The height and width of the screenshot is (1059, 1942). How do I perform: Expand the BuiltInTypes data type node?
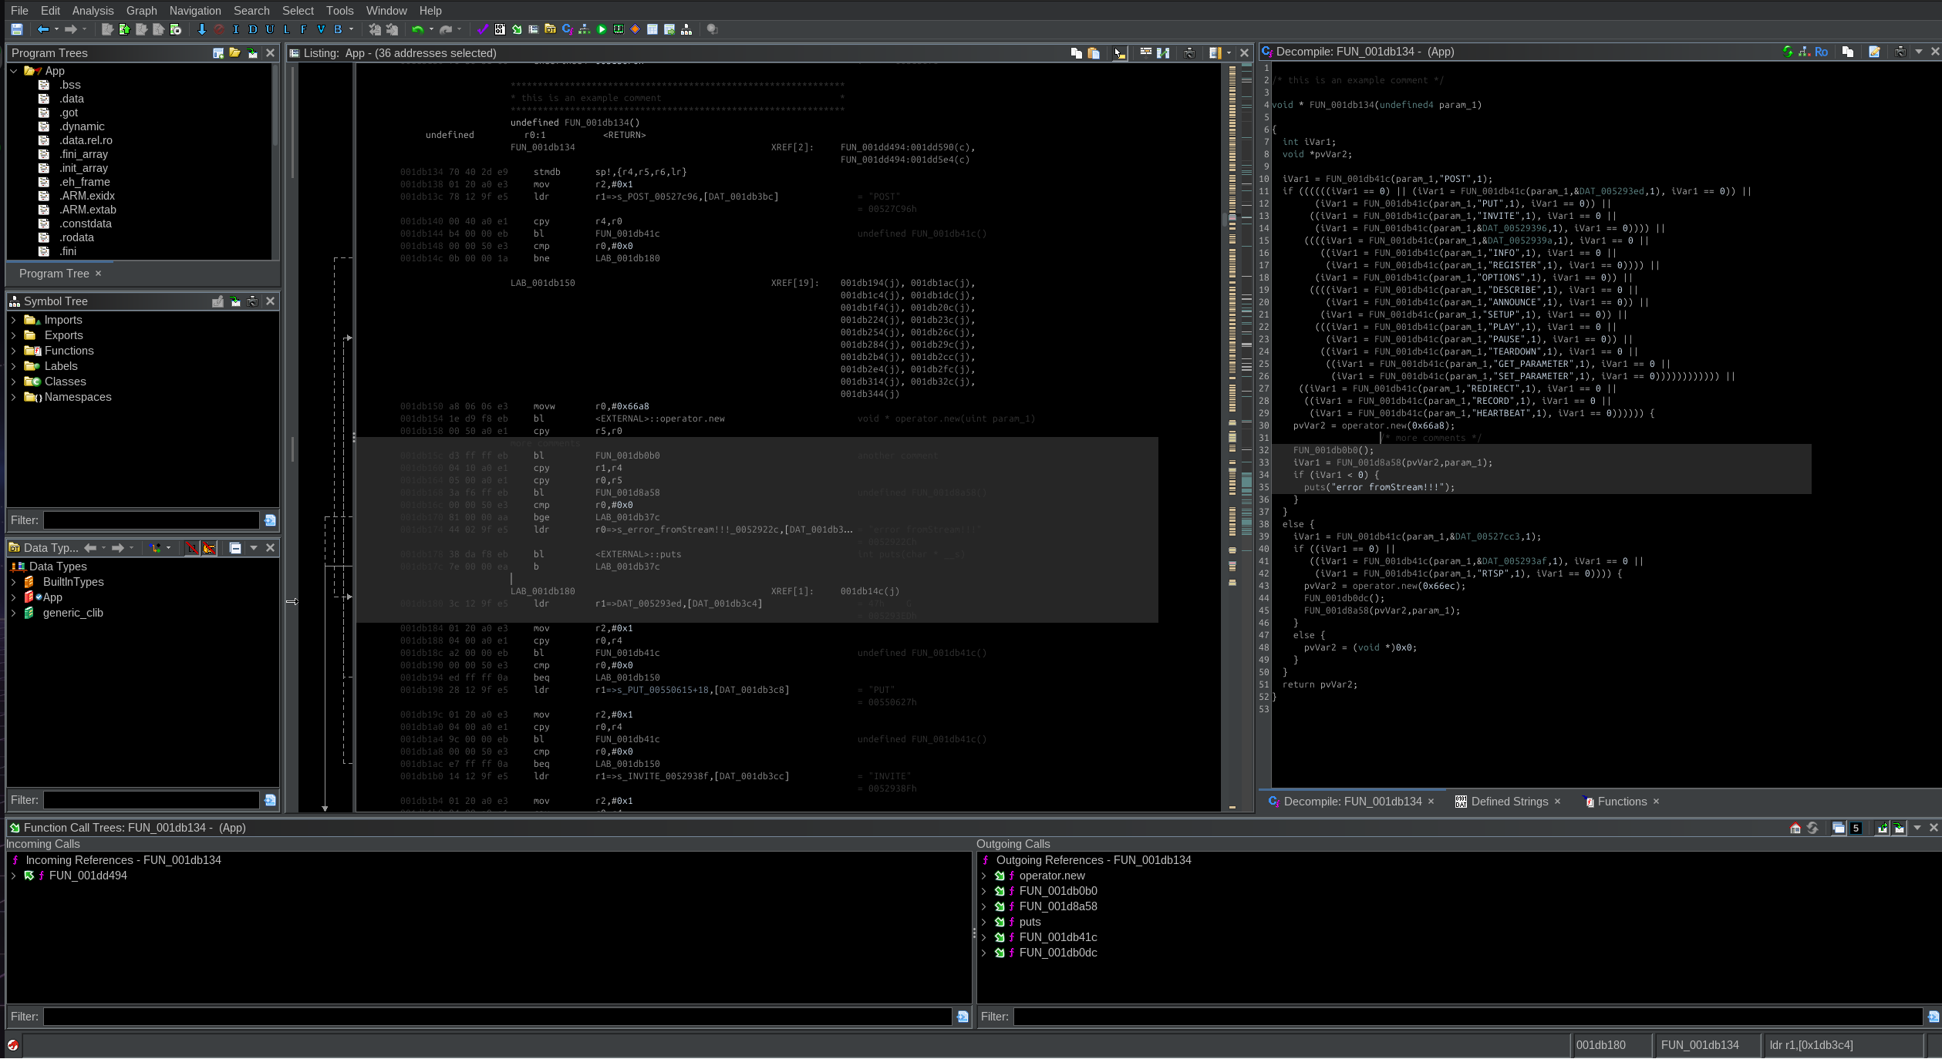click(13, 582)
